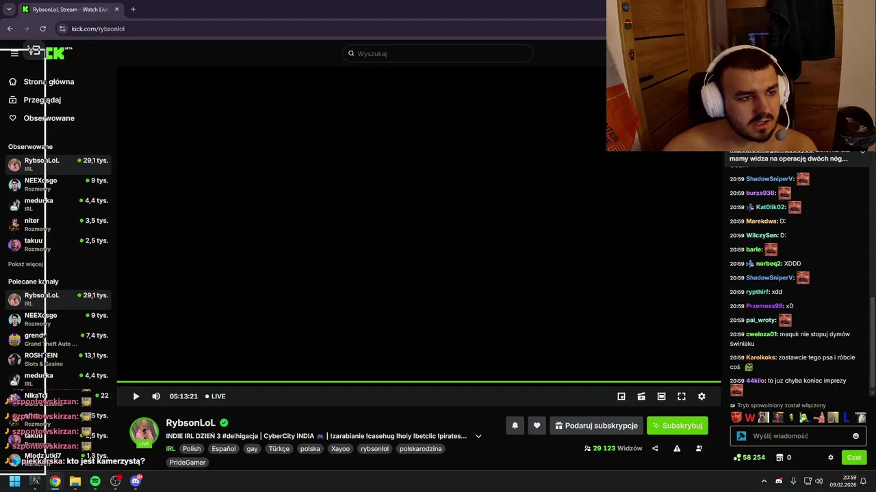
Task: Follow channel with the heart button
Action: click(x=537, y=426)
